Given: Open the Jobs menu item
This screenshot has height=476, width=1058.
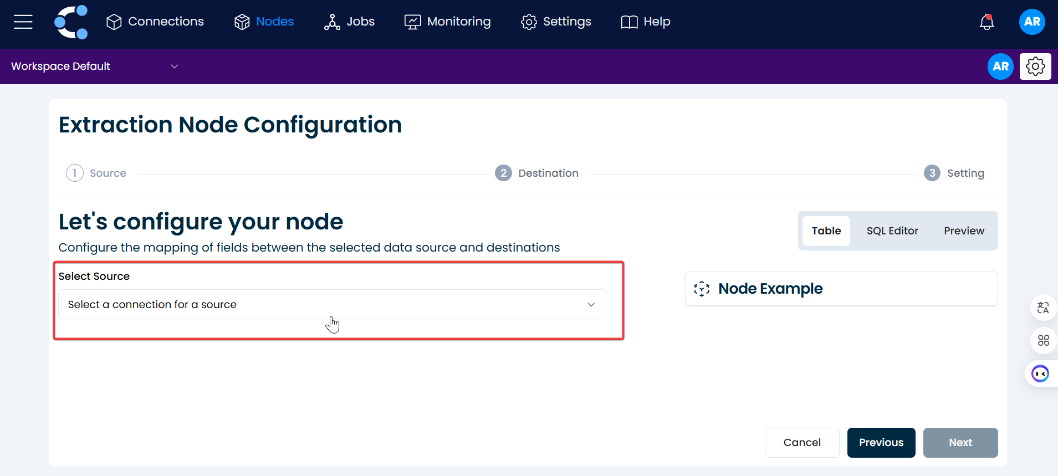Looking at the screenshot, I should [350, 22].
